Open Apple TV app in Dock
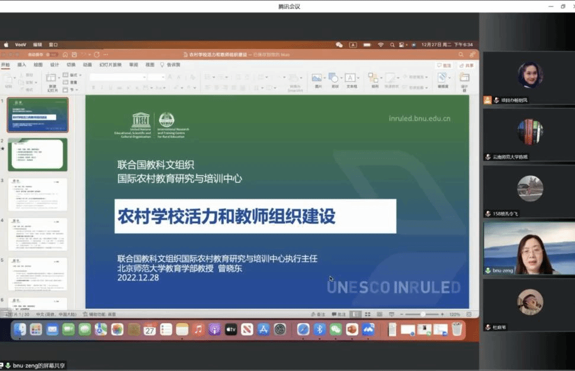The image size is (575, 371). [231, 330]
